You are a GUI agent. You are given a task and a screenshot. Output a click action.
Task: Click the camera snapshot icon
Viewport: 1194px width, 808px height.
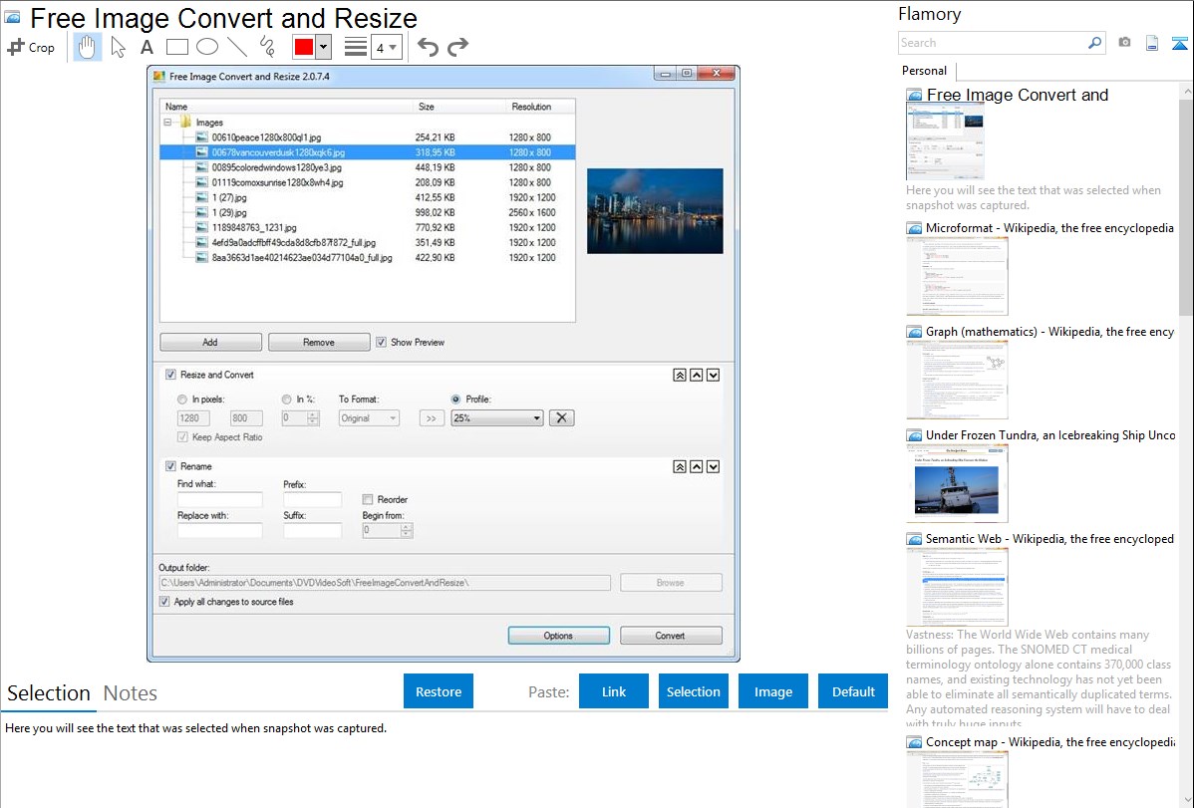(x=1124, y=43)
